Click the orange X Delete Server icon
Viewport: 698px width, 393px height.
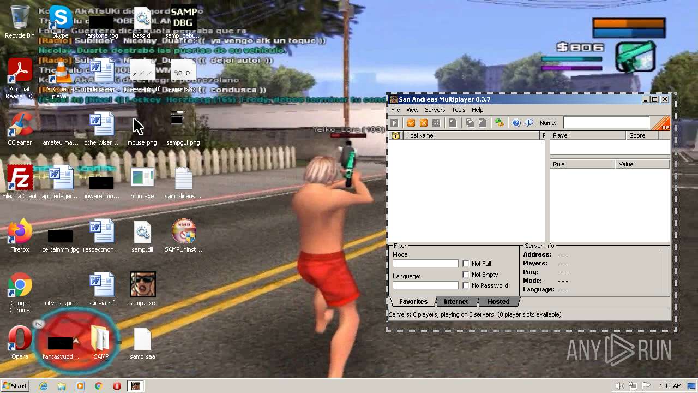424,123
